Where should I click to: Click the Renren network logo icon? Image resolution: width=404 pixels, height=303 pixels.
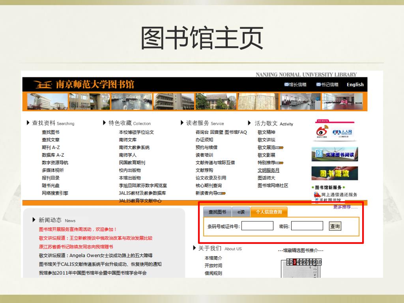(x=342, y=133)
